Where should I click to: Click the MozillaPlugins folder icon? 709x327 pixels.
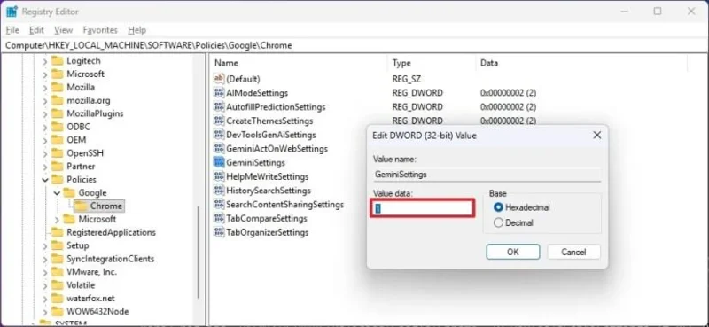57,113
